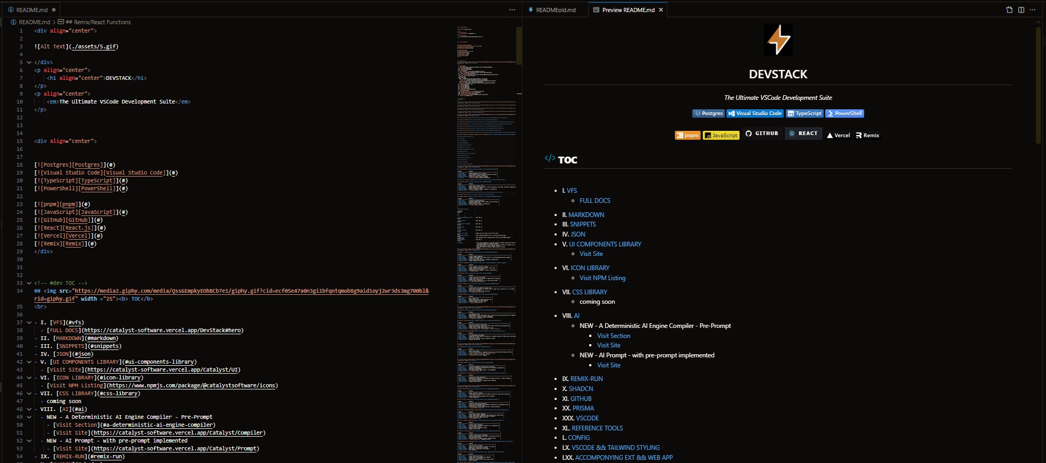Collapse fold arrow at line 49
This screenshot has height=463, width=1046.
[29, 417]
